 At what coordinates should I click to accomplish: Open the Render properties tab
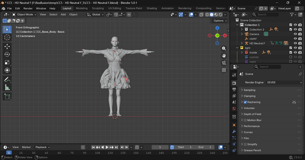click(234, 83)
